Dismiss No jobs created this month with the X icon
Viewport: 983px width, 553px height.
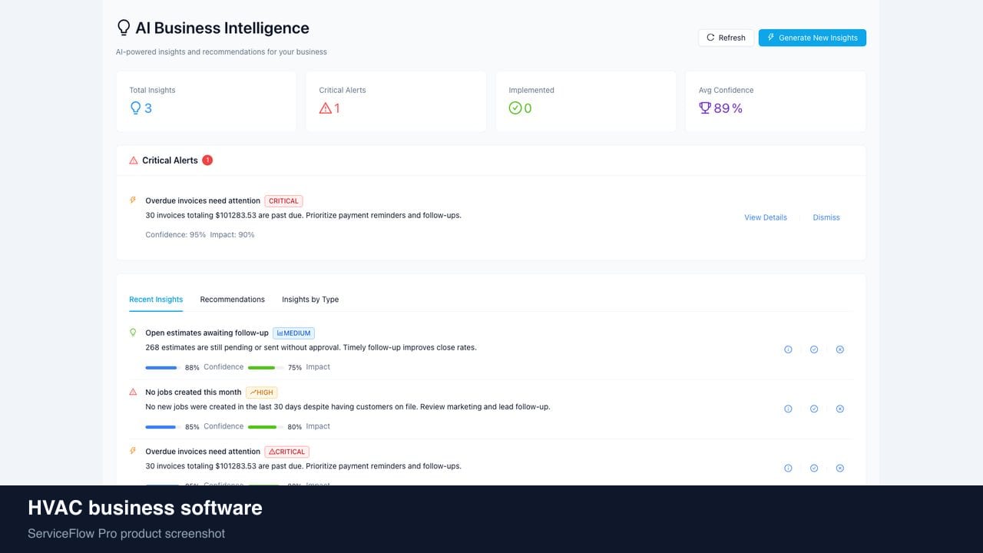(839, 409)
